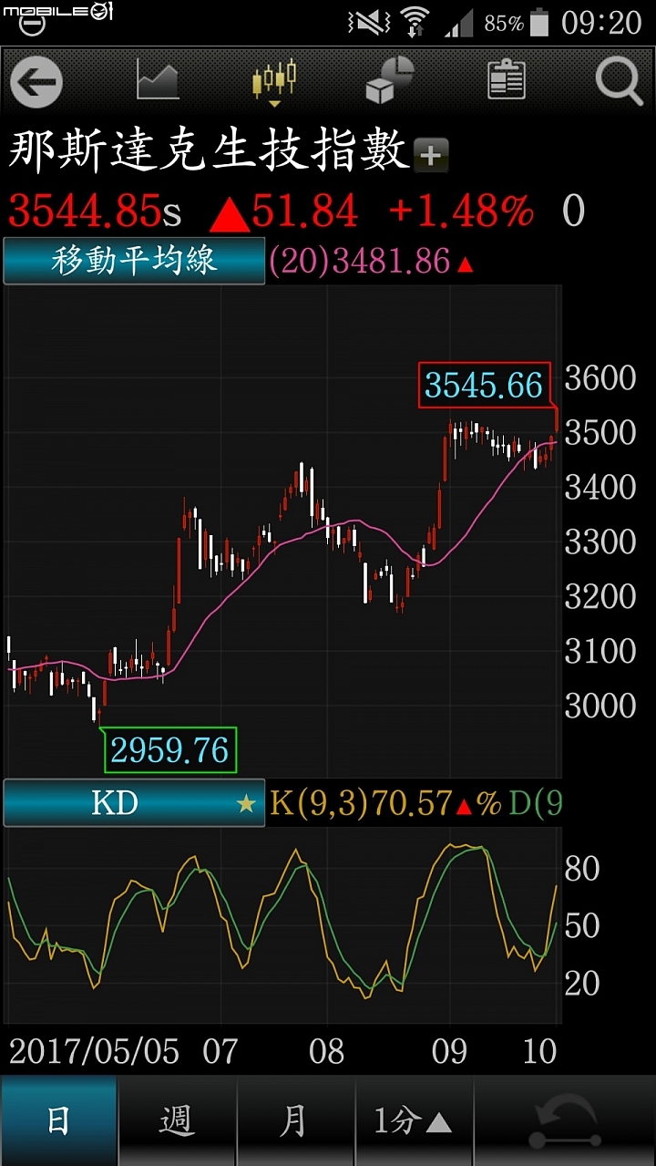
Task: Open the area line chart view
Action: click(x=159, y=79)
